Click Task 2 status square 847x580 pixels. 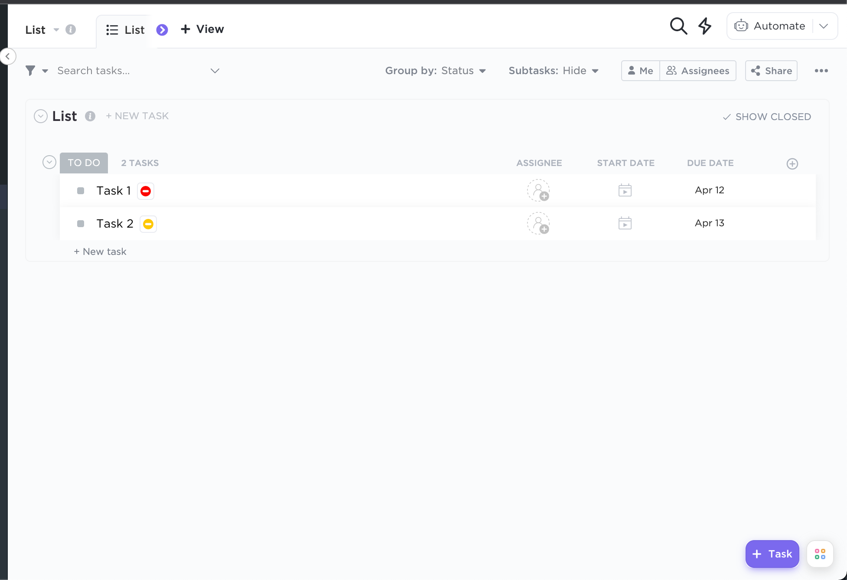(x=81, y=224)
